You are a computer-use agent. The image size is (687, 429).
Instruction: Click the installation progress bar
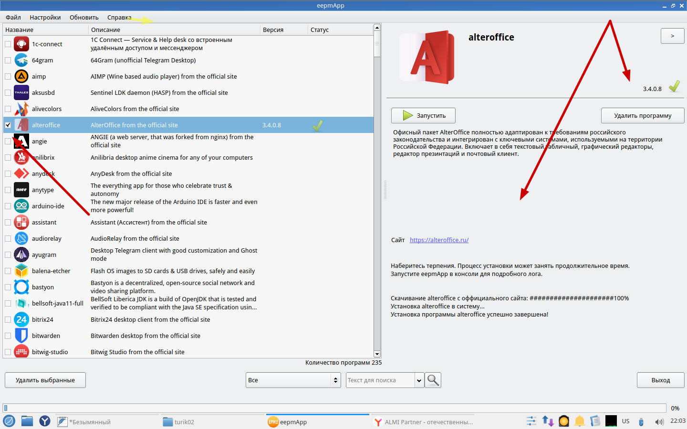(334, 408)
